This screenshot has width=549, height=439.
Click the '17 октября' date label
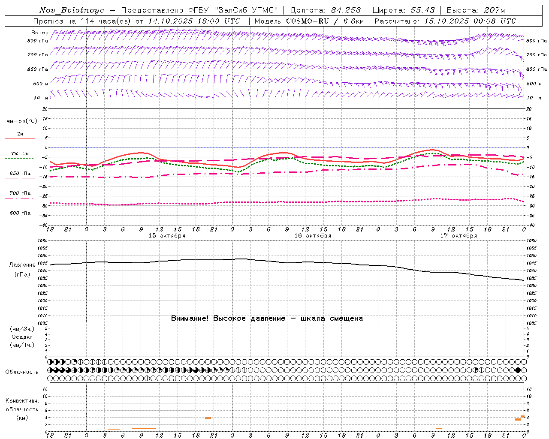(459, 236)
